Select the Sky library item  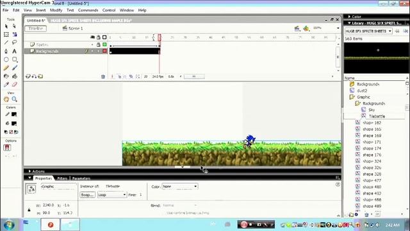(x=372, y=110)
